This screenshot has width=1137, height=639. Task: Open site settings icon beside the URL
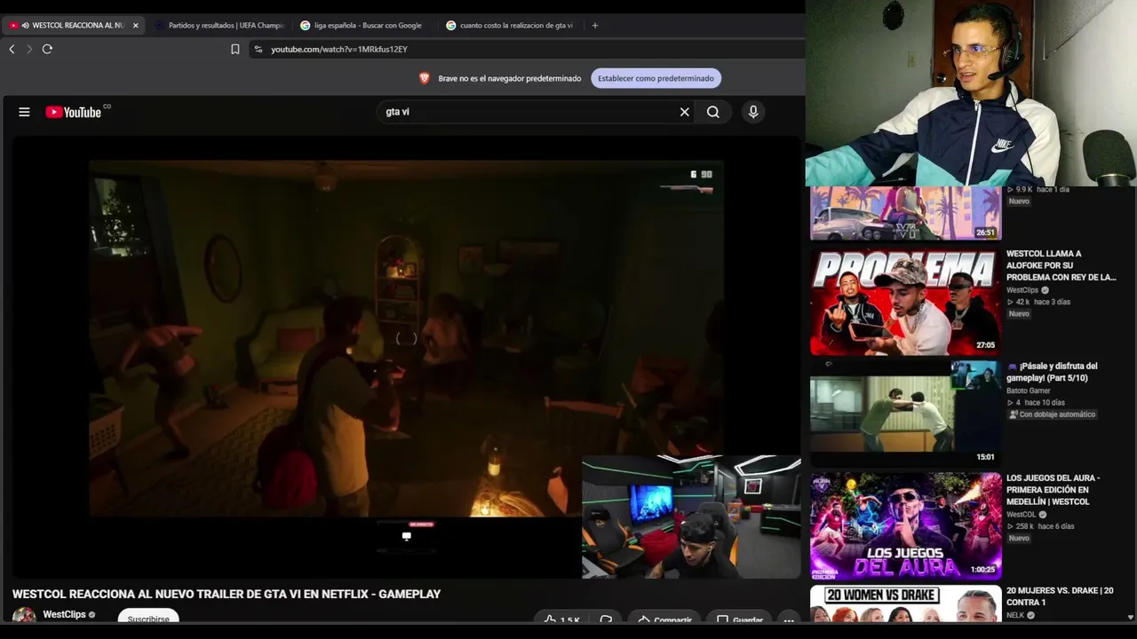(x=258, y=50)
